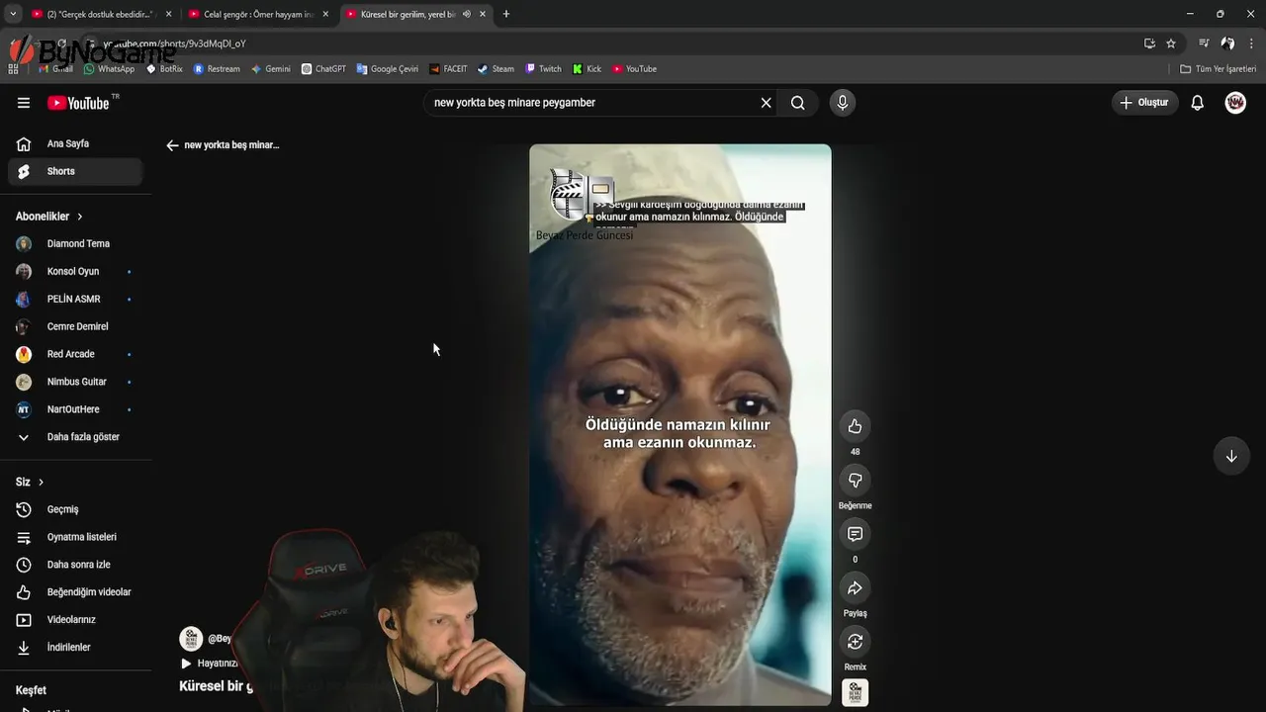1266x712 pixels.
Task: Open media control icon in toolbar
Action: (1204, 44)
